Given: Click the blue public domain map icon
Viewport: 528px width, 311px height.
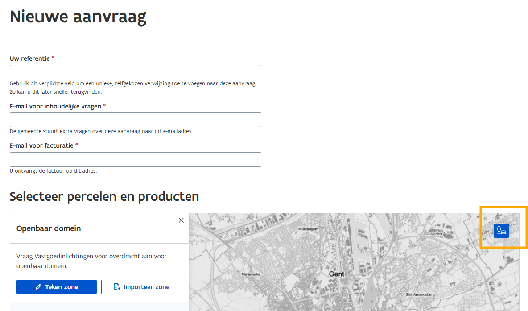Looking at the screenshot, I should (x=501, y=231).
